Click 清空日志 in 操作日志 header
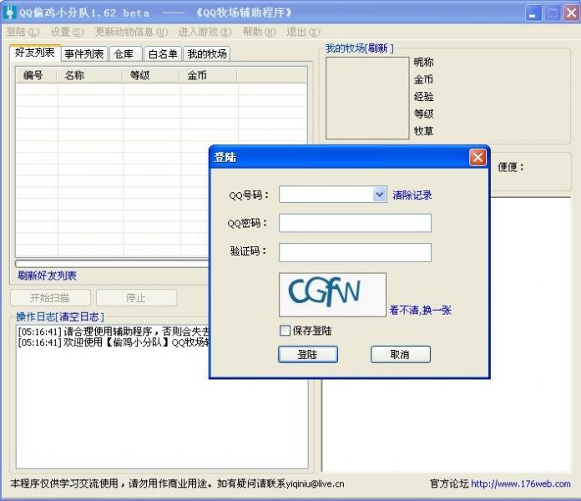 coord(79,316)
